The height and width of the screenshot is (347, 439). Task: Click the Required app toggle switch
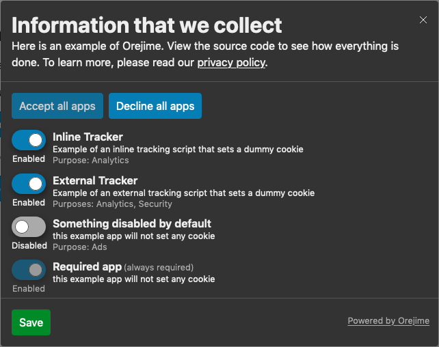click(x=29, y=270)
